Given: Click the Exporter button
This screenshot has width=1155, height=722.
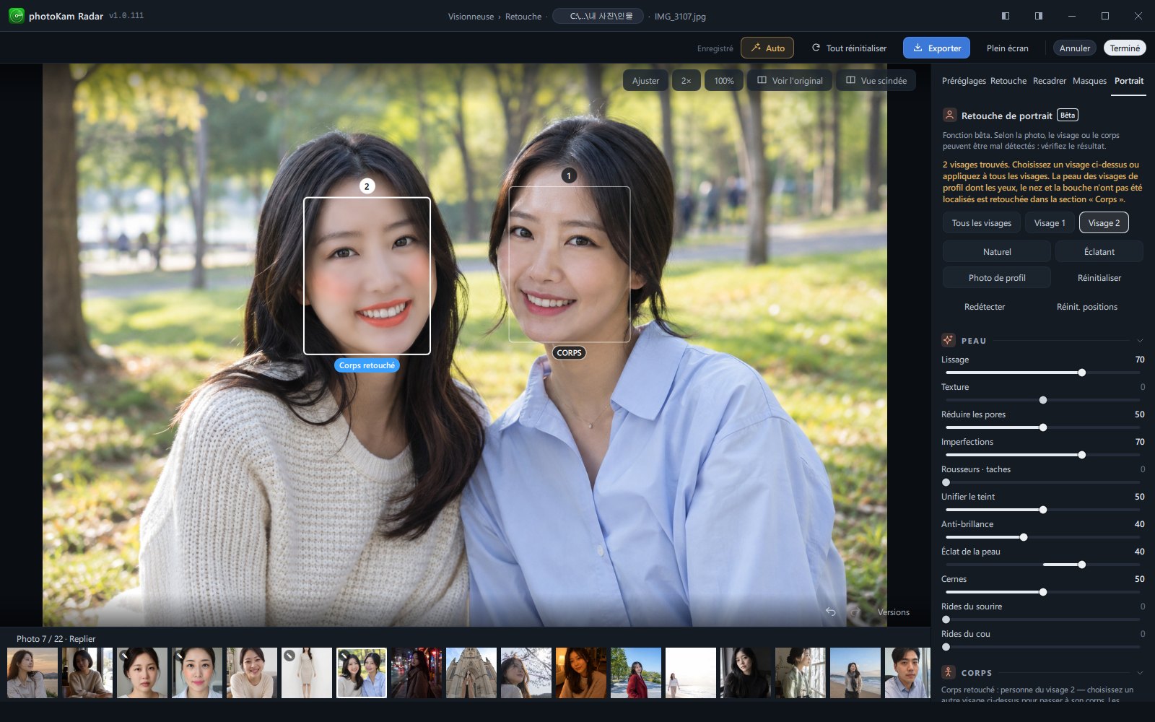Looking at the screenshot, I should (936, 48).
